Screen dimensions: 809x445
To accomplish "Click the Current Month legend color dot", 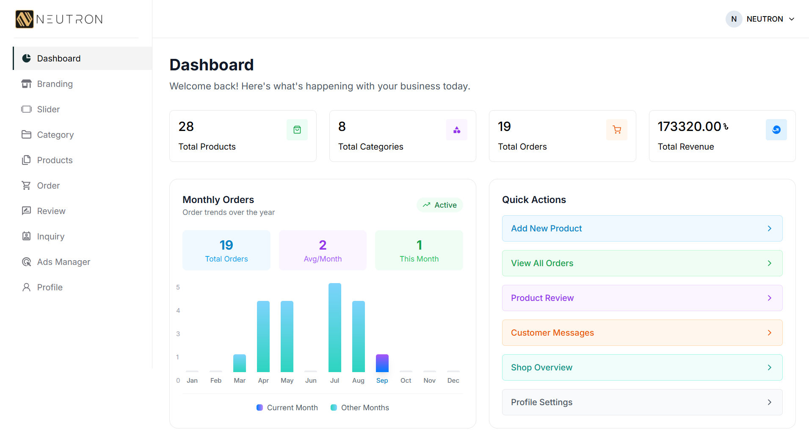I will pos(260,407).
